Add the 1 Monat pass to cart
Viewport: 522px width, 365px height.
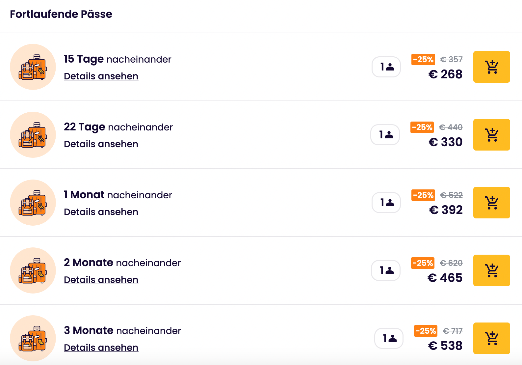coord(491,203)
